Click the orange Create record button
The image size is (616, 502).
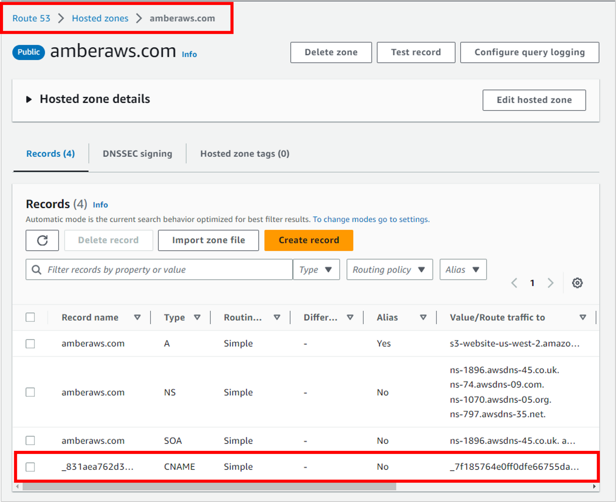coord(309,240)
